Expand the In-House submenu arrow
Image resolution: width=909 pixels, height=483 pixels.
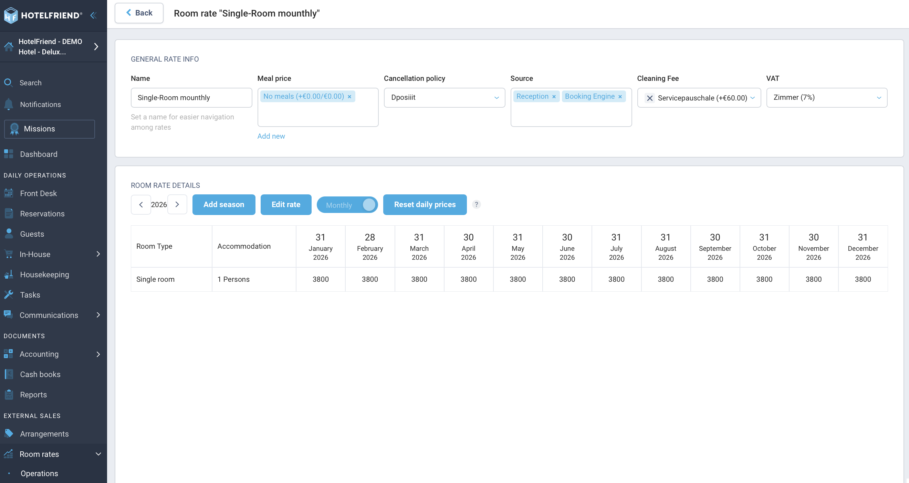click(x=98, y=254)
